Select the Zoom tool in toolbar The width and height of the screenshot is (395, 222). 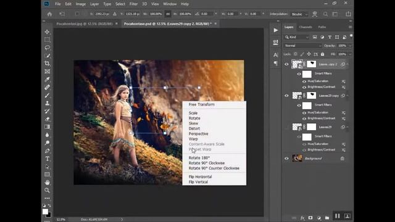(47, 191)
